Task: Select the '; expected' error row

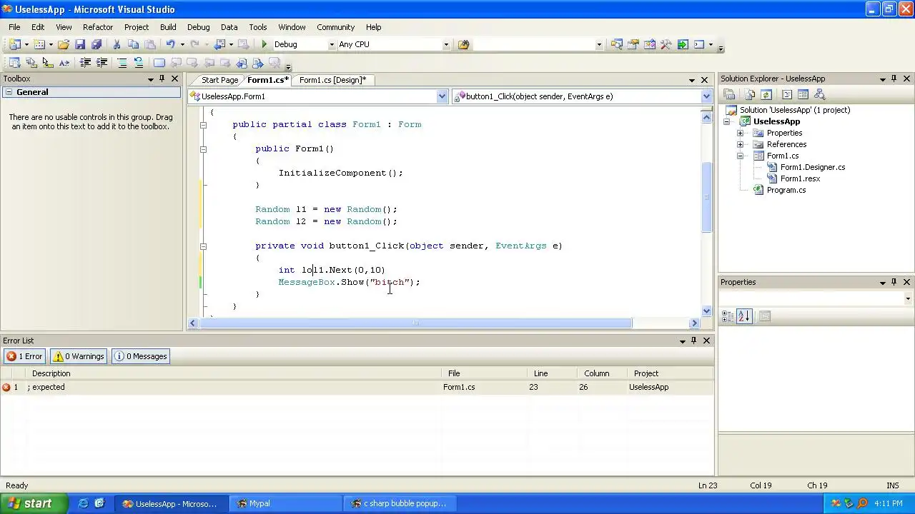Action: (x=357, y=387)
